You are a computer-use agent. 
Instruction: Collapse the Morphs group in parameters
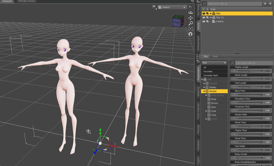(204, 91)
